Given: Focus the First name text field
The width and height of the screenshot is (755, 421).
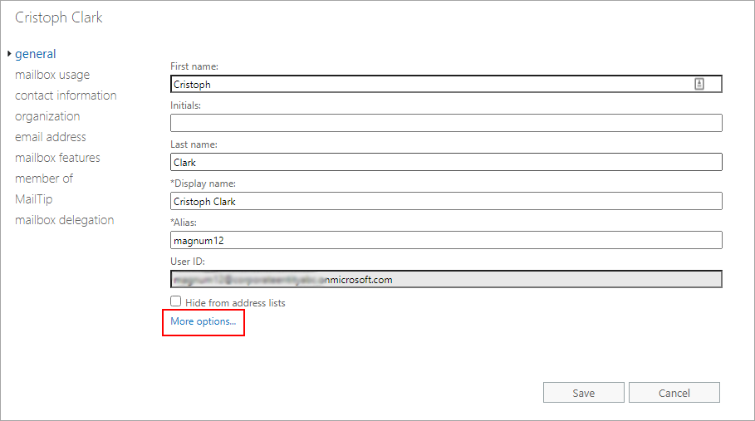Looking at the screenshot, I should tap(432, 84).
